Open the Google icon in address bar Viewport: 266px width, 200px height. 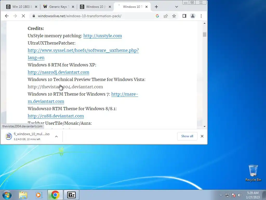[x=157, y=16]
